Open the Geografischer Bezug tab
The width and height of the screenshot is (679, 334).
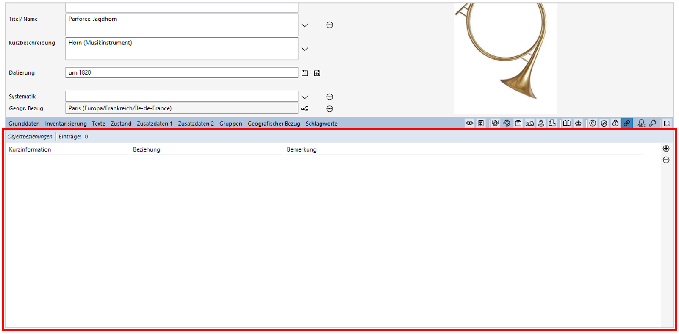[x=274, y=124]
